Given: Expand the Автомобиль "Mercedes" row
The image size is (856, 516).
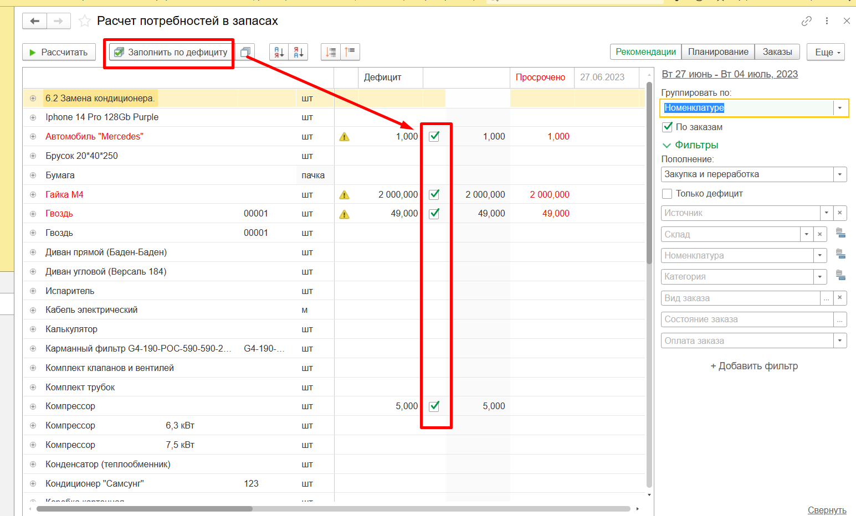Looking at the screenshot, I should click(x=33, y=137).
